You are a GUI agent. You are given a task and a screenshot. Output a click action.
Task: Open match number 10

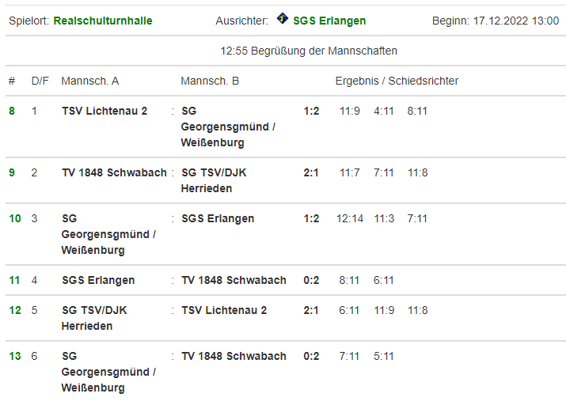pos(15,218)
